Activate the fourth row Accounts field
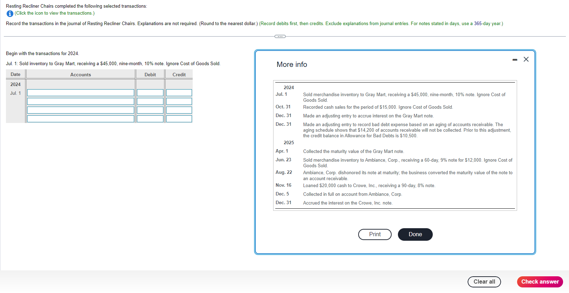The width and height of the screenshot is (569, 293). coord(80,119)
